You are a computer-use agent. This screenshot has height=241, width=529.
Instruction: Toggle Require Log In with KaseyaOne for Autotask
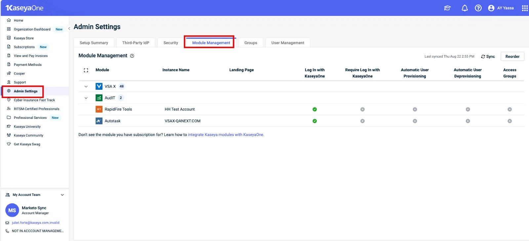362,121
